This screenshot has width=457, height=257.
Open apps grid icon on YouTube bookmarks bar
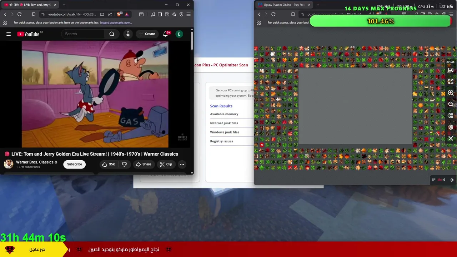[5, 22]
